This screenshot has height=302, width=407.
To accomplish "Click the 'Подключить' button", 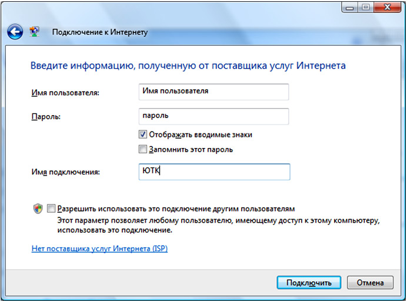I will [x=309, y=283].
